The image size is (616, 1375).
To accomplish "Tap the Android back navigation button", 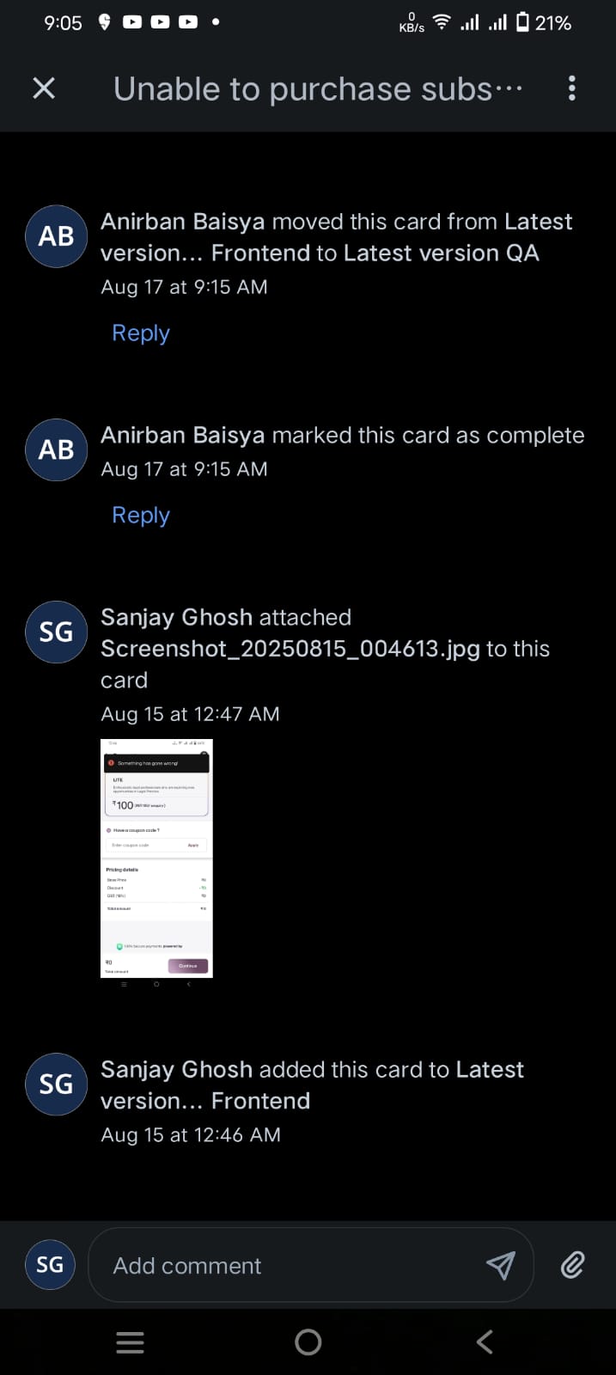I will click(485, 1342).
